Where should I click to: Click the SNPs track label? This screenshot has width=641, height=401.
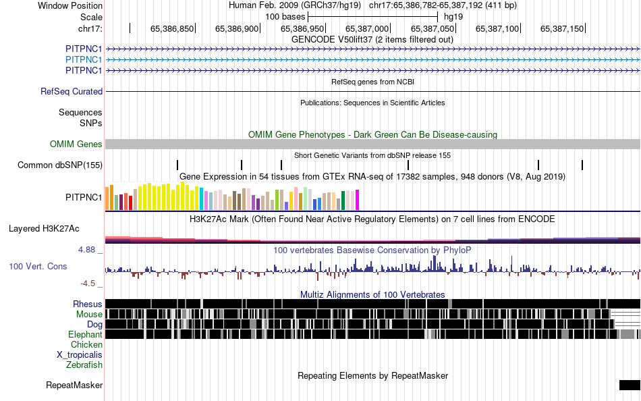(91, 123)
